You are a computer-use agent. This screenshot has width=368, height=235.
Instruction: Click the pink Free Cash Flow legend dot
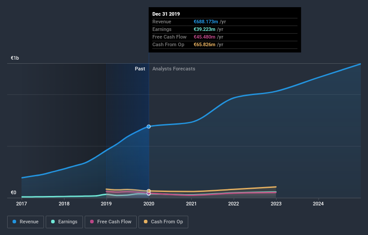point(92,222)
